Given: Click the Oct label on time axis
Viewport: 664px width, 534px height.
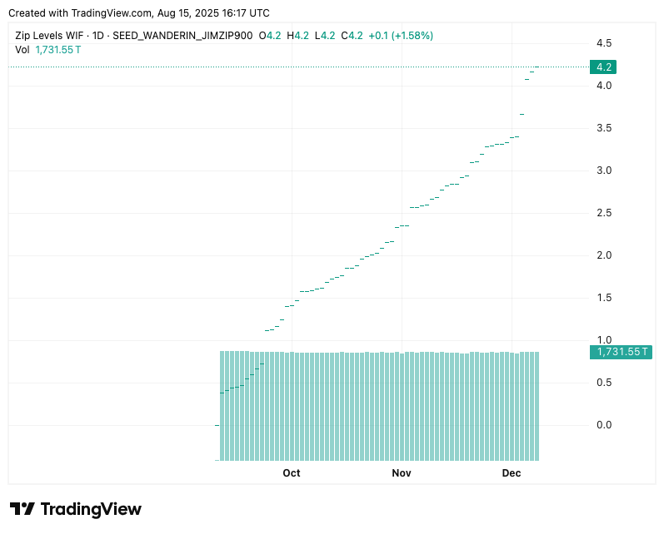Looking at the screenshot, I should [x=291, y=473].
